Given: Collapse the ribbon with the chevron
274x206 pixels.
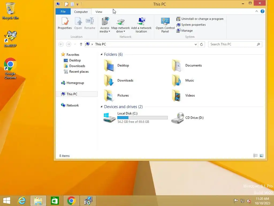Looking at the screenshot, I should click(256, 11).
